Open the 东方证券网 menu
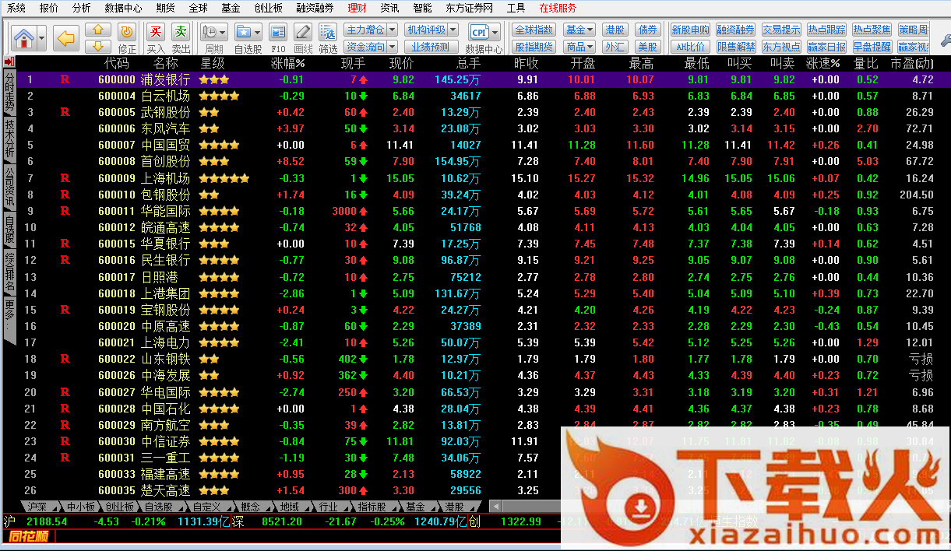This screenshot has height=551, width=951. 470,8
